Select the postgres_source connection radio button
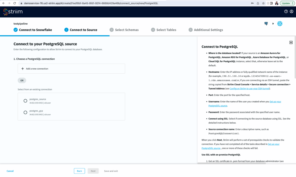Viewport: 296px width, 177px height. [25, 101]
